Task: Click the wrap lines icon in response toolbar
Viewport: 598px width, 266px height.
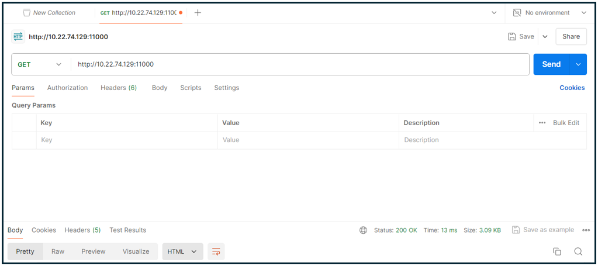Action: pyautogui.click(x=216, y=251)
